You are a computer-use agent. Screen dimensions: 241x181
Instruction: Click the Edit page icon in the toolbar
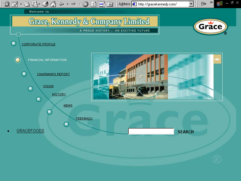[x=14, y=4]
